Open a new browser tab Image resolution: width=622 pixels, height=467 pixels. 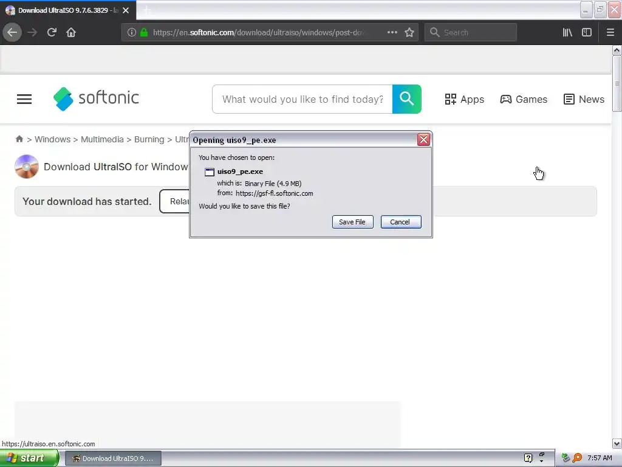click(147, 10)
